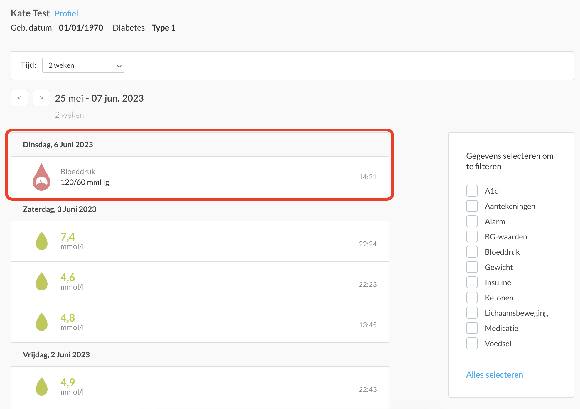
Task: Click the birth date 01/01/1970
Action: coord(81,28)
